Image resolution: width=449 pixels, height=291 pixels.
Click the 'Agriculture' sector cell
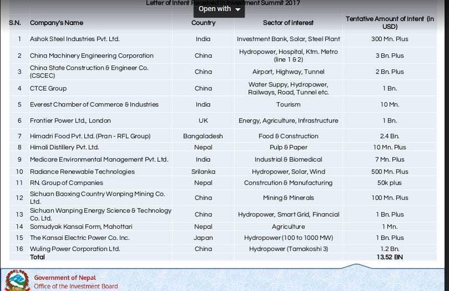coord(288,227)
